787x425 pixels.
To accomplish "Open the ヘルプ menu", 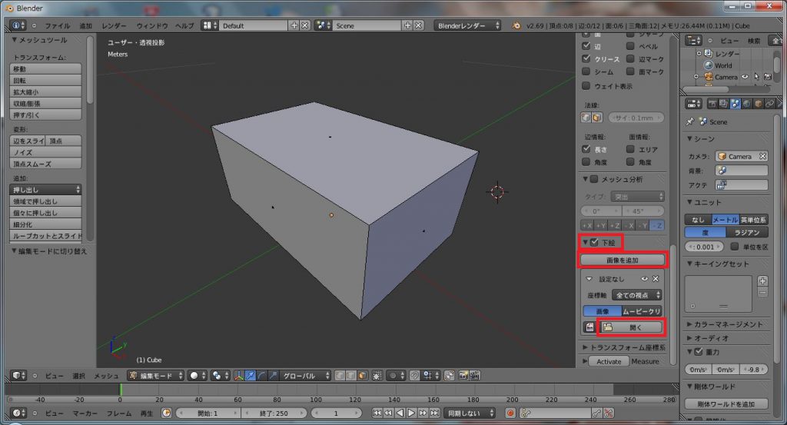I will point(184,25).
